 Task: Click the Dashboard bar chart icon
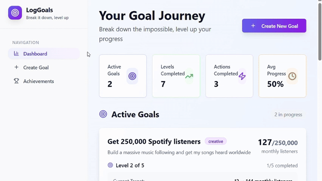16,53
